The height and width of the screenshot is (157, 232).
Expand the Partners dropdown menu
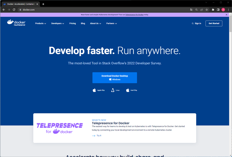coord(111,23)
